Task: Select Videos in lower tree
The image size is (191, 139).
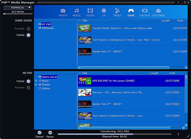Action: 46,88
